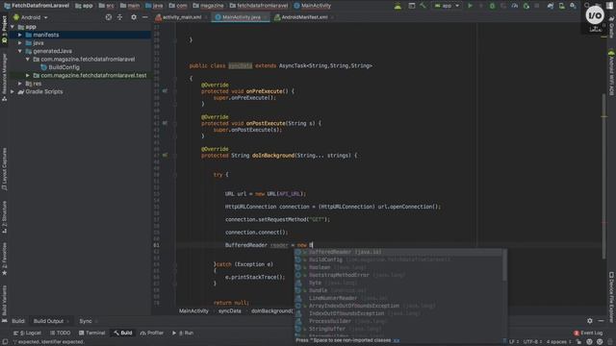Click the Attach debugger to process icon
This screenshot has width=616, height=346.
[x=526, y=6]
